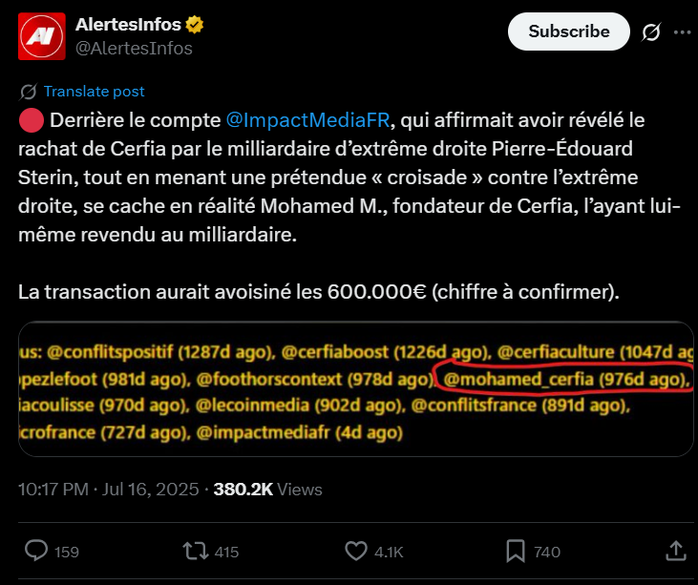Subscribe to AlertesInfos

click(569, 31)
